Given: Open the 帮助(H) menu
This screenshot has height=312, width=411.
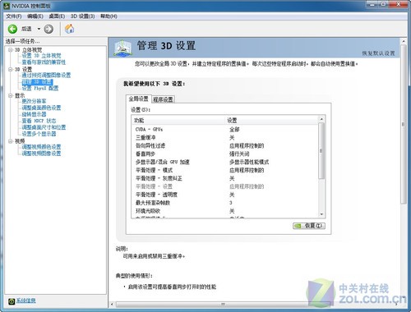Looking at the screenshot, I should 109,16.
